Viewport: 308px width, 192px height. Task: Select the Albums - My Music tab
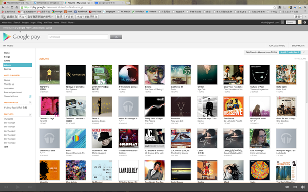tap(78, 3)
